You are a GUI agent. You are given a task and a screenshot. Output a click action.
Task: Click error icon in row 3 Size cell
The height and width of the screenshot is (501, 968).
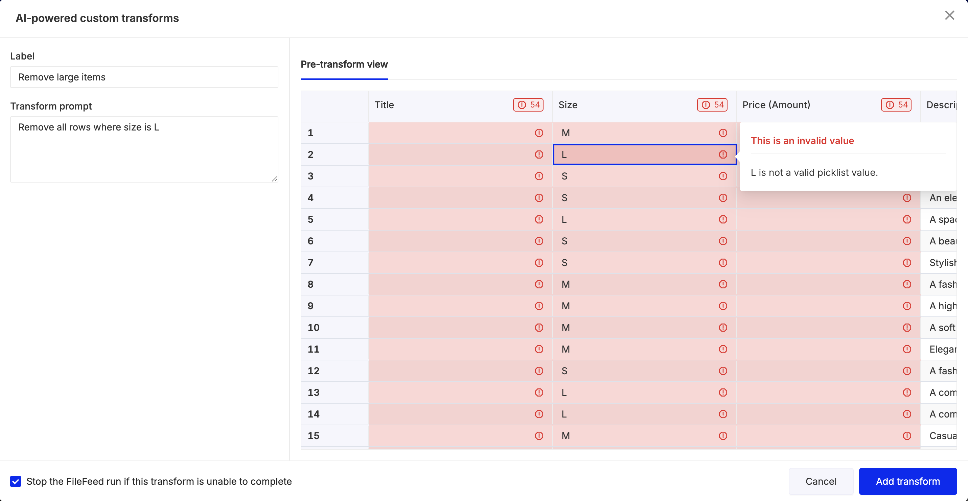(x=723, y=176)
